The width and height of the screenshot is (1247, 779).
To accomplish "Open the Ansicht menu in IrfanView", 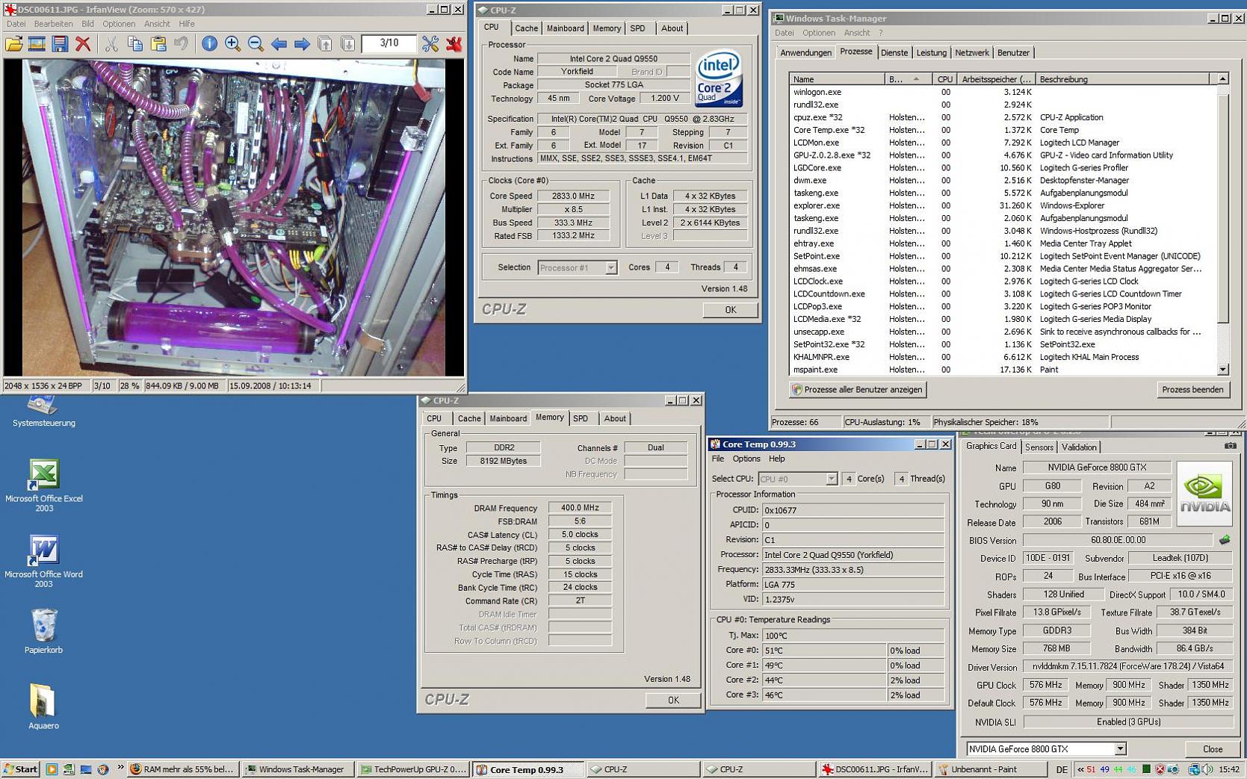I will pyautogui.click(x=157, y=24).
